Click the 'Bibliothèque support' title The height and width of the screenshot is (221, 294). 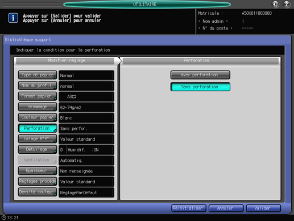tap(28, 40)
